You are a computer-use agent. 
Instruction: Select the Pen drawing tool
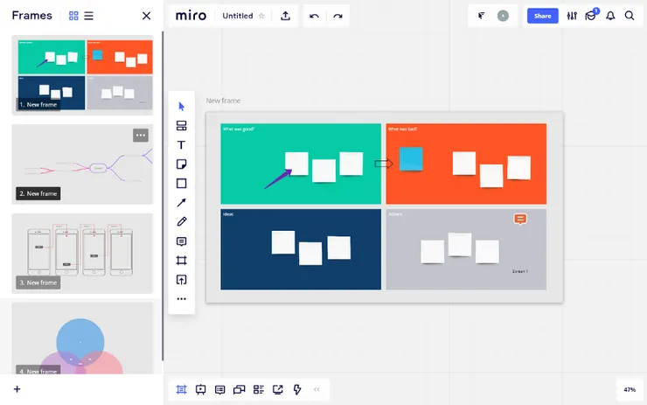coord(181,221)
